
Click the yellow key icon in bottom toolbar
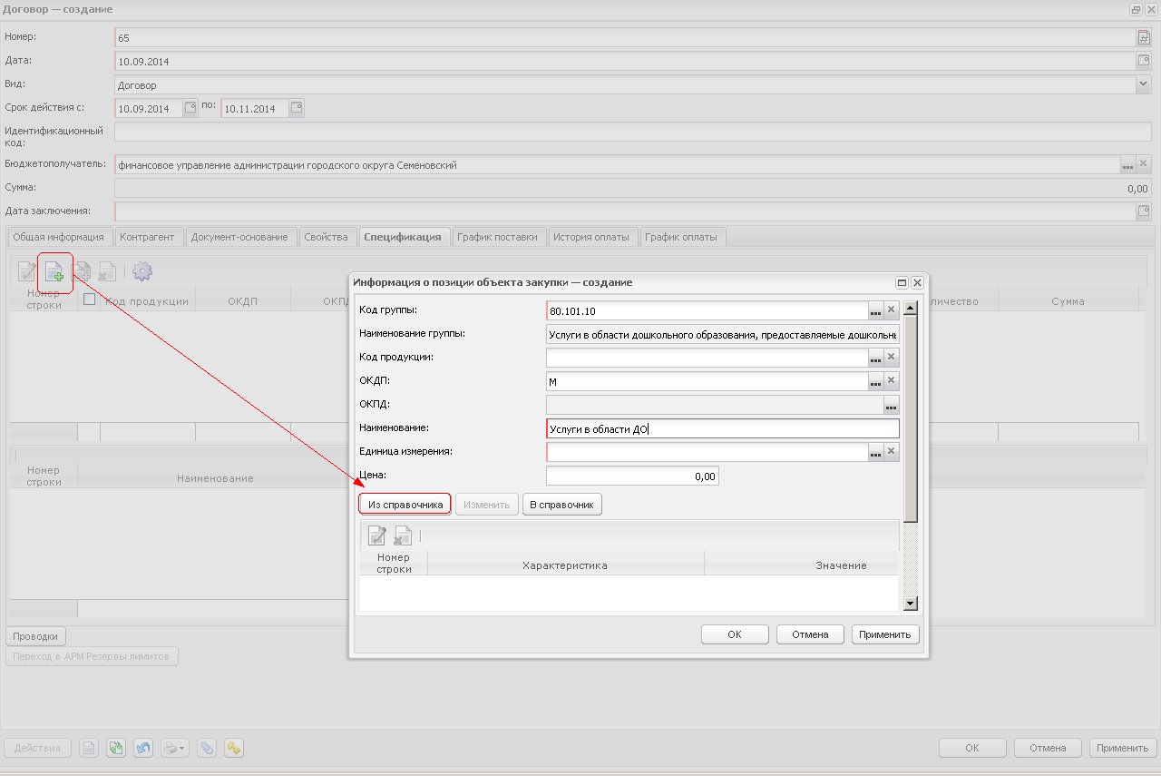tap(234, 748)
